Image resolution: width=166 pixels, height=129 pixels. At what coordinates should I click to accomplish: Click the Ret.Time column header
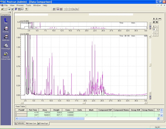33,110
